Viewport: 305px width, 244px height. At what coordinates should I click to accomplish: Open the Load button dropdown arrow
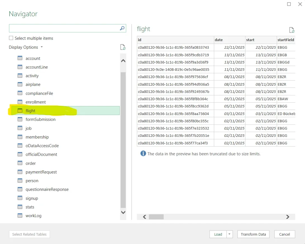[230, 234]
